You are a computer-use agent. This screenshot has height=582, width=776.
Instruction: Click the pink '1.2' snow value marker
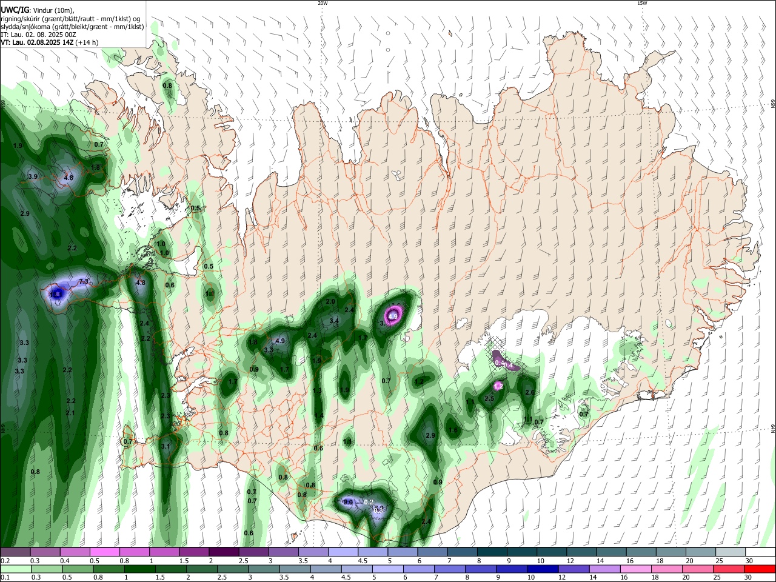pyautogui.click(x=499, y=386)
